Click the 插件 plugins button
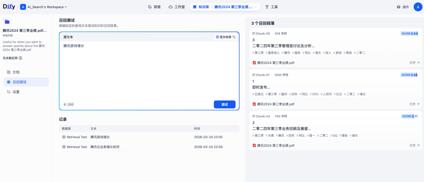Viewport: 424px width, 182px height. point(403,7)
